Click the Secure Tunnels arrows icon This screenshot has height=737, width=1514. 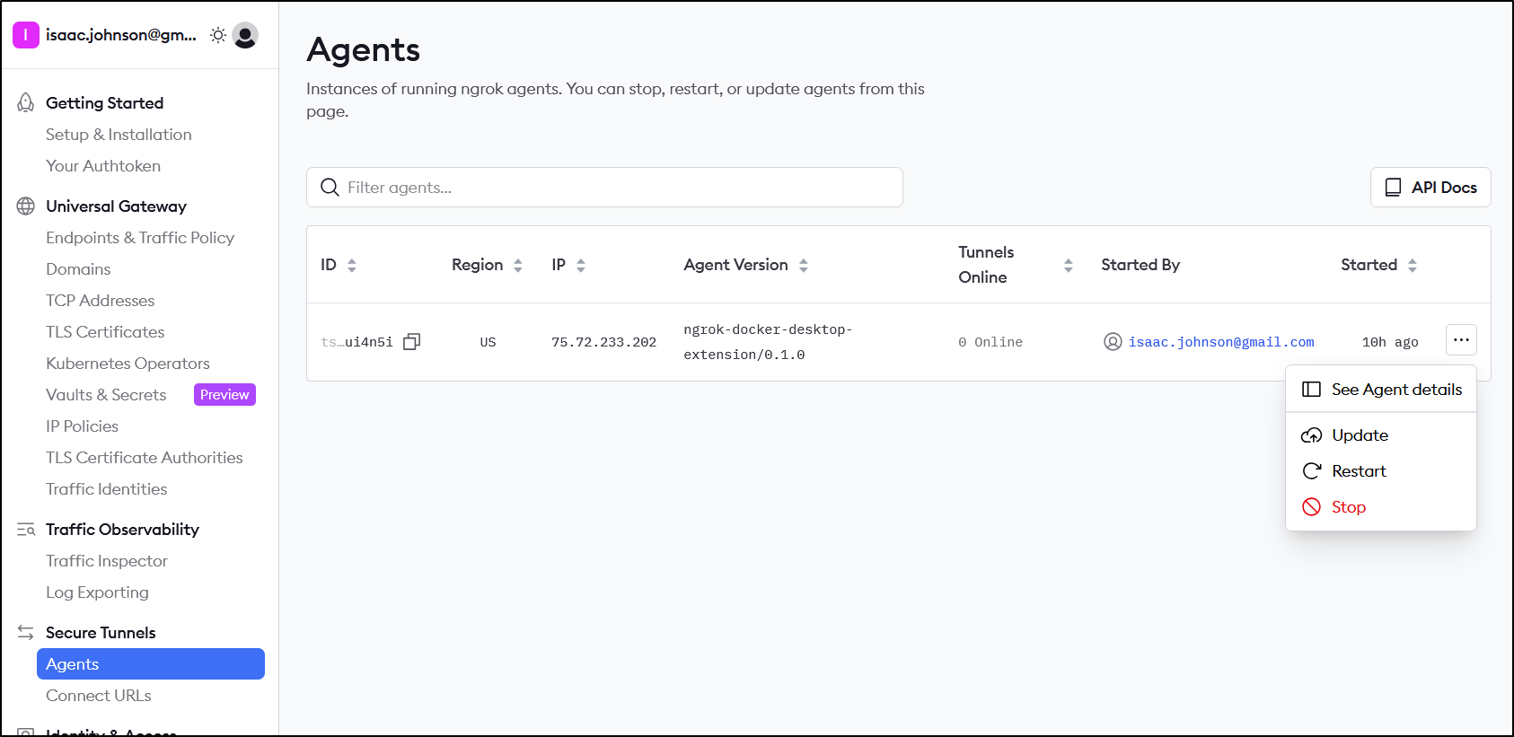point(26,633)
